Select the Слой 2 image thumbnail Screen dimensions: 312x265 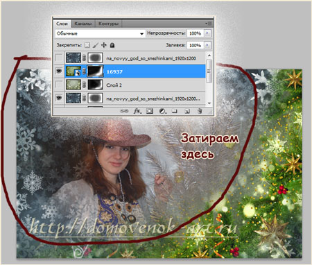point(73,85)
